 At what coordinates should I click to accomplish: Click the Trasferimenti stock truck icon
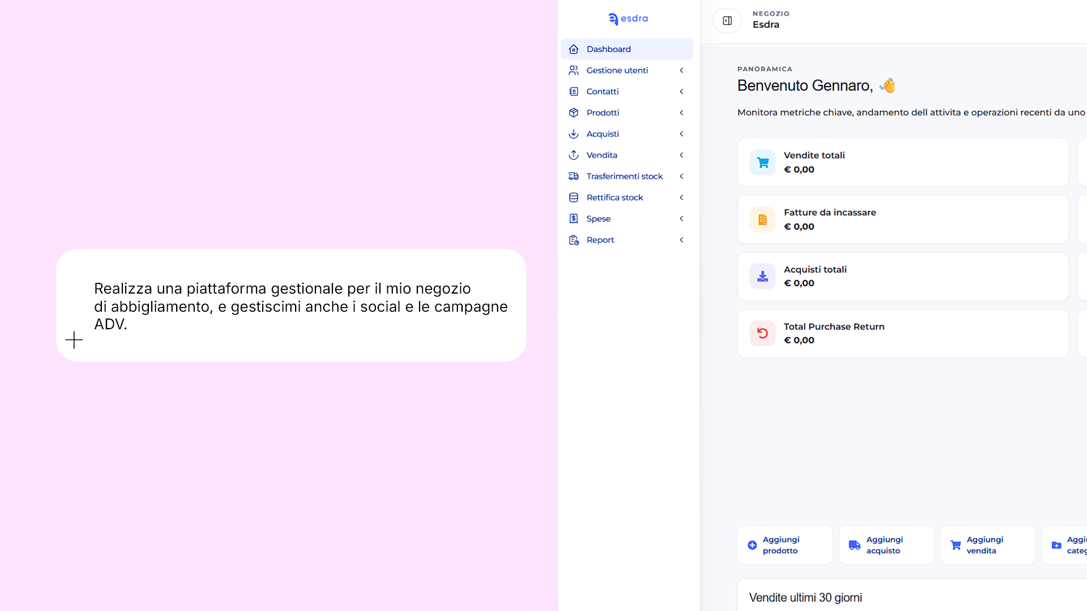tap(574, 176)
